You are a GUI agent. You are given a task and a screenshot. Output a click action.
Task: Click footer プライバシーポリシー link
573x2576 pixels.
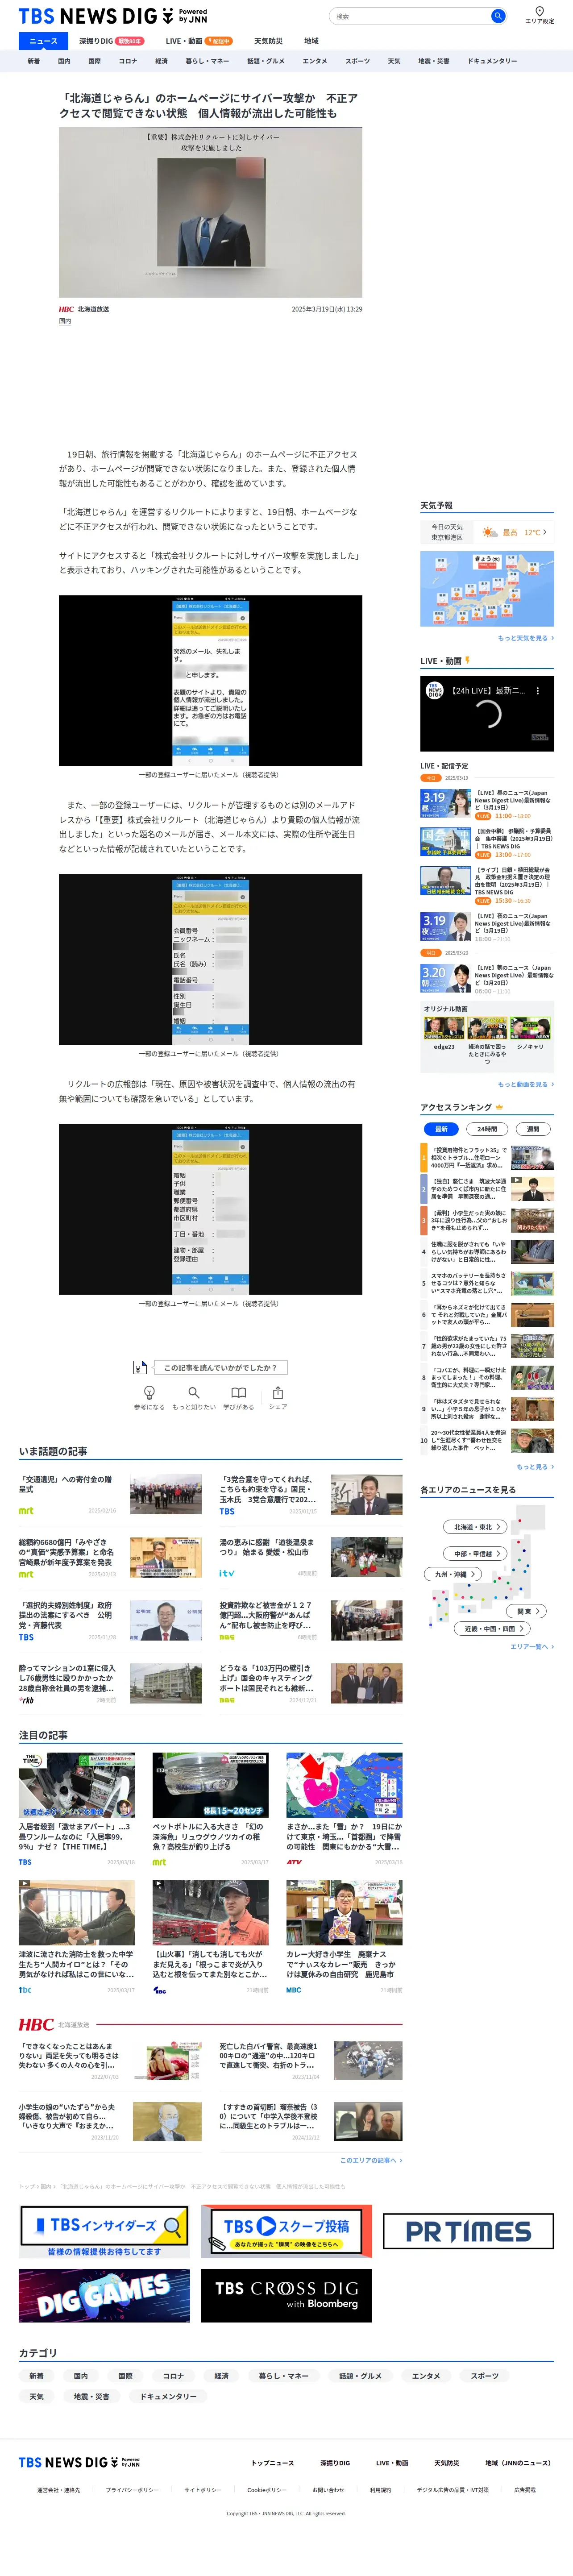(132, 2490)
